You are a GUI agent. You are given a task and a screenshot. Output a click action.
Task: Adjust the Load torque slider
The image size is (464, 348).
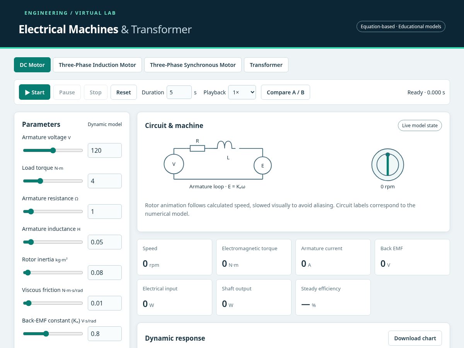(x=53, y=181)
